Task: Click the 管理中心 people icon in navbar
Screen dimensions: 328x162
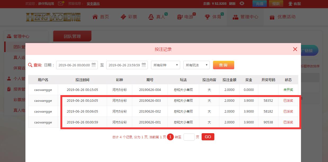Action: 236,17
